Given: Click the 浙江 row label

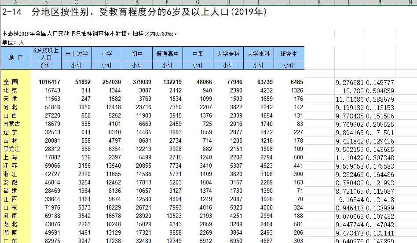Looking at the screenshot, I should tap(10, 174).
